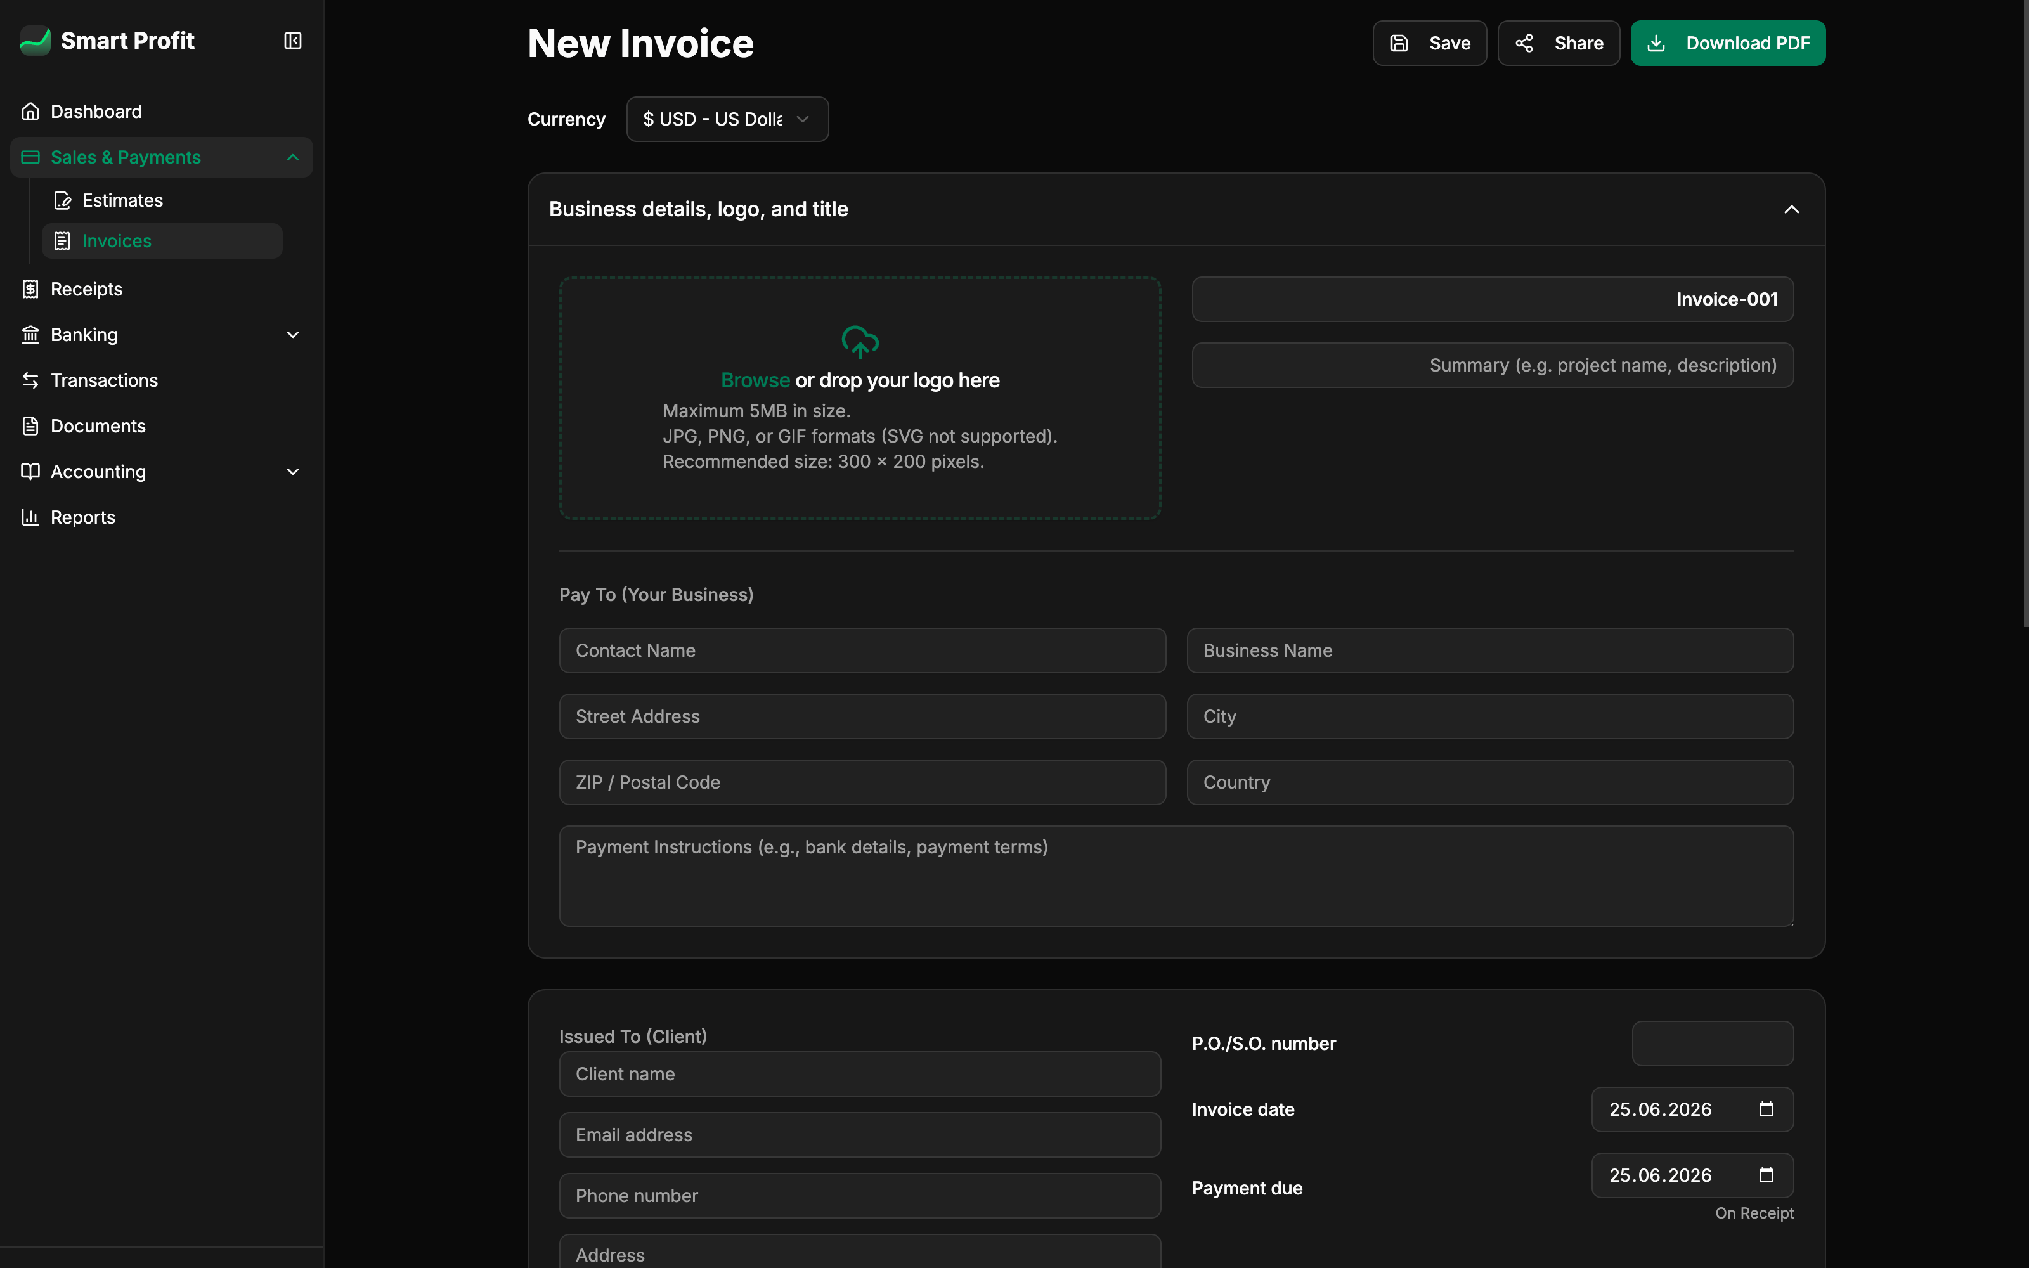Click the Payment due 25.06.2026 field
This screenshot has height=1268, width=2029.
[1692, 1175]
